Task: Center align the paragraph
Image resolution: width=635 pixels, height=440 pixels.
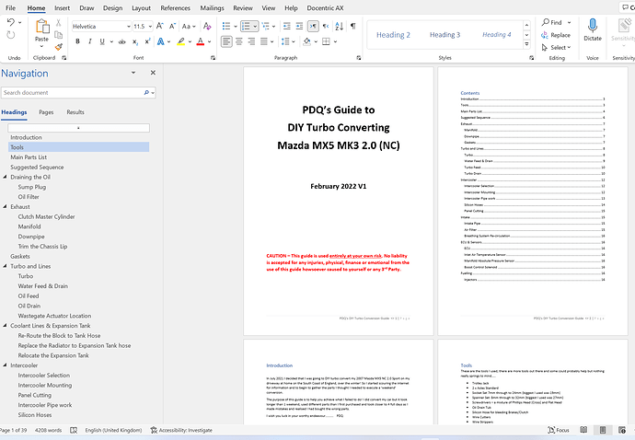Action: pos(239,41)
